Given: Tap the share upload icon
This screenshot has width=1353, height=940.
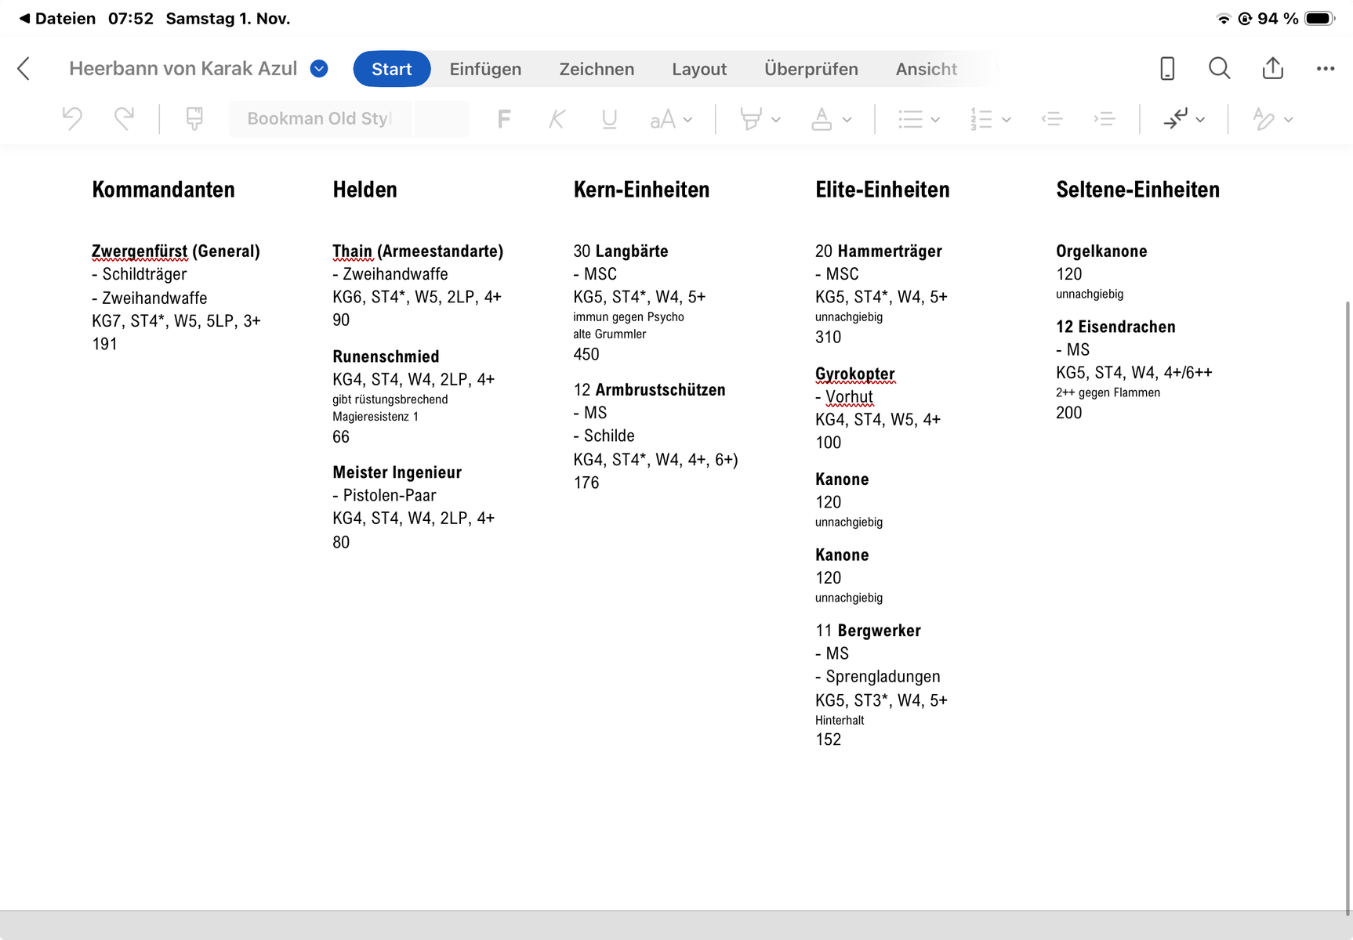Looking at the screenshot, I should 1272,69.
